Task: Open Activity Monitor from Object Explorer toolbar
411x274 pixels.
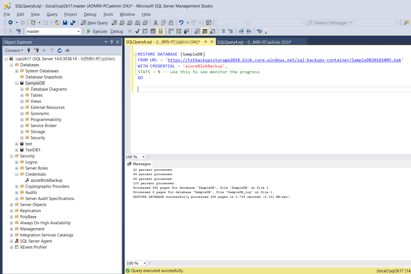Action: click(x=67, y=50)
